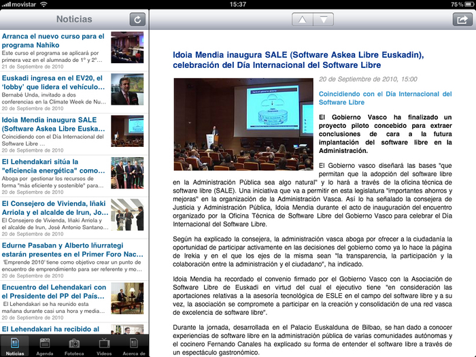
Task: Tap thumbnail of the Nahiko program news
Action: pyautogui.click(x=127, y=48)
